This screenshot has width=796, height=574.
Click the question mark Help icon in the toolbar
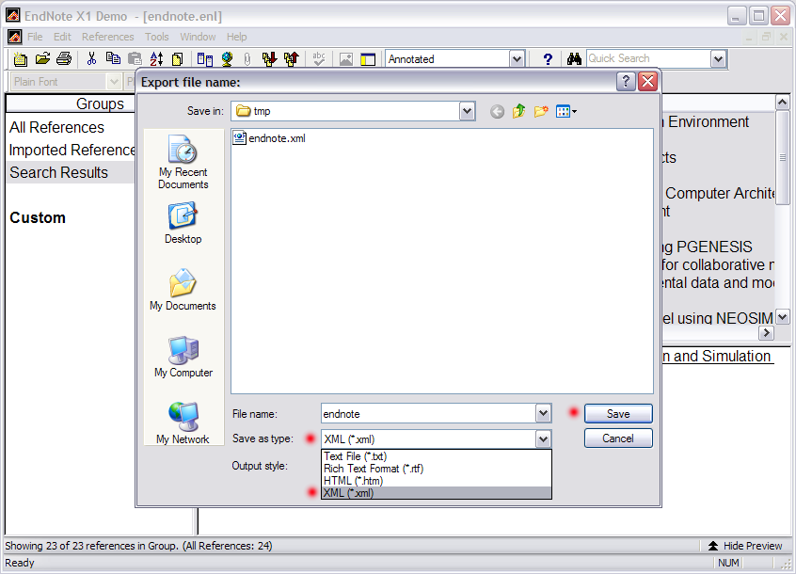pos(548,59)
